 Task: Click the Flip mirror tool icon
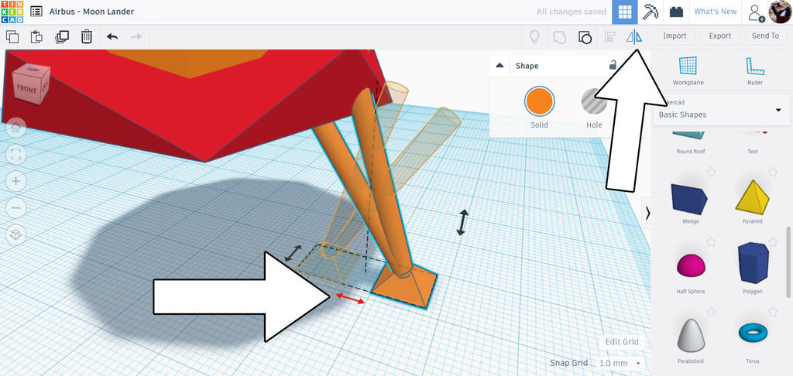634,36
